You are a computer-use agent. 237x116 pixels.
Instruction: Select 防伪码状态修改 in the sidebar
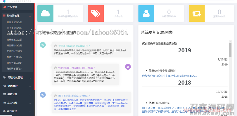(x=15, y=51)
